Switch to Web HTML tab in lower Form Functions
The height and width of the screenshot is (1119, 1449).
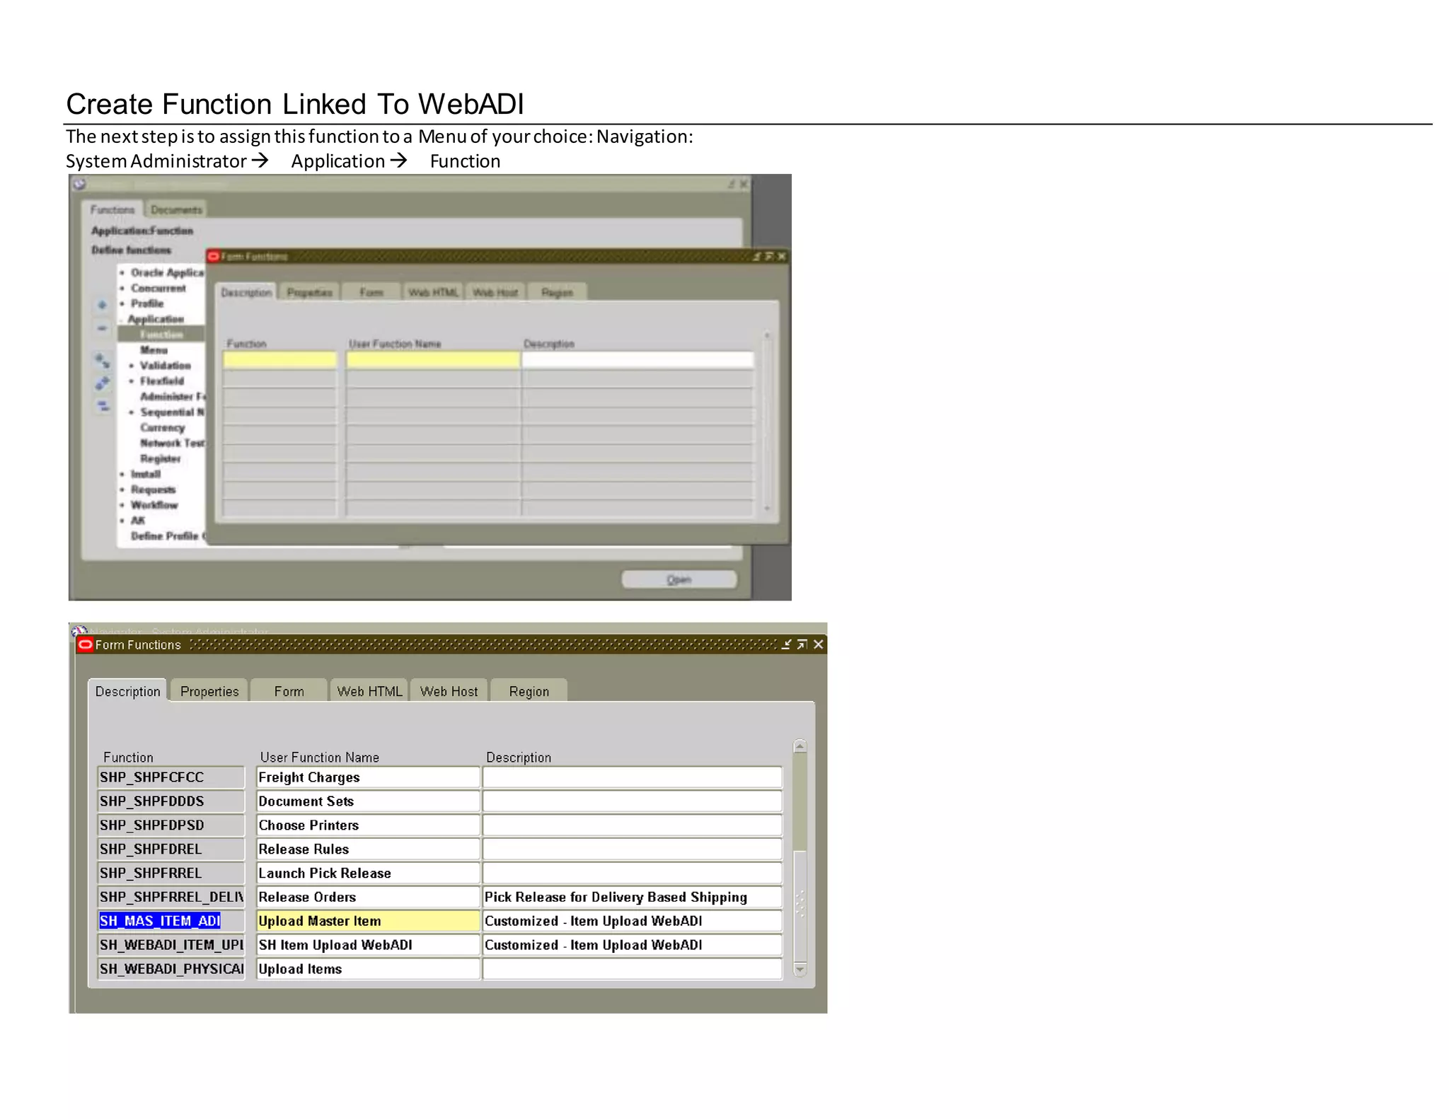point(369,691)
